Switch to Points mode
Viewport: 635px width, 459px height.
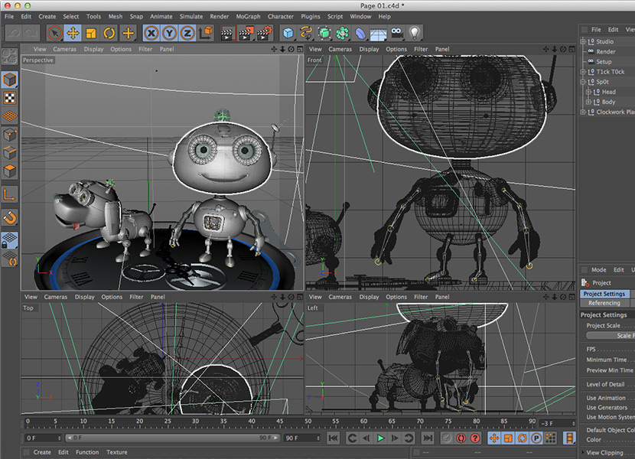pos(9,135)
